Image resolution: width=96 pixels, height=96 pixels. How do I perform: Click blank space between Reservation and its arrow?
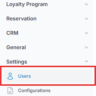[x=60, y=19]
